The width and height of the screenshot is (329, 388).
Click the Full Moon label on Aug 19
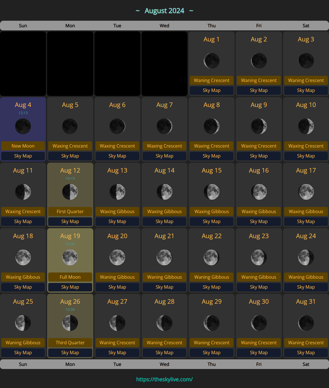tap(70, 277)
